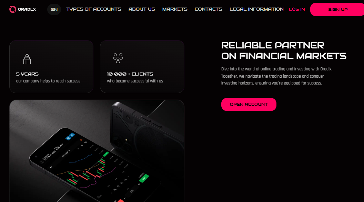
Task: Click the ORADLX brand name text
Action: click(27, 10)
